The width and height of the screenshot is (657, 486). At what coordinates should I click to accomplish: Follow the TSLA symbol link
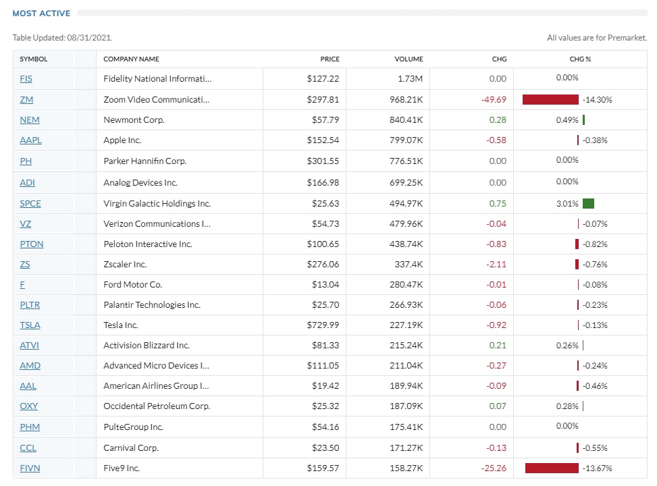[30, 325]
